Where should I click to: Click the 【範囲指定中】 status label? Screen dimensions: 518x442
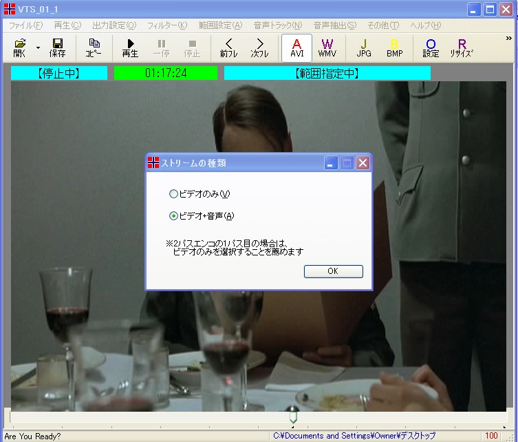point(327,73)
